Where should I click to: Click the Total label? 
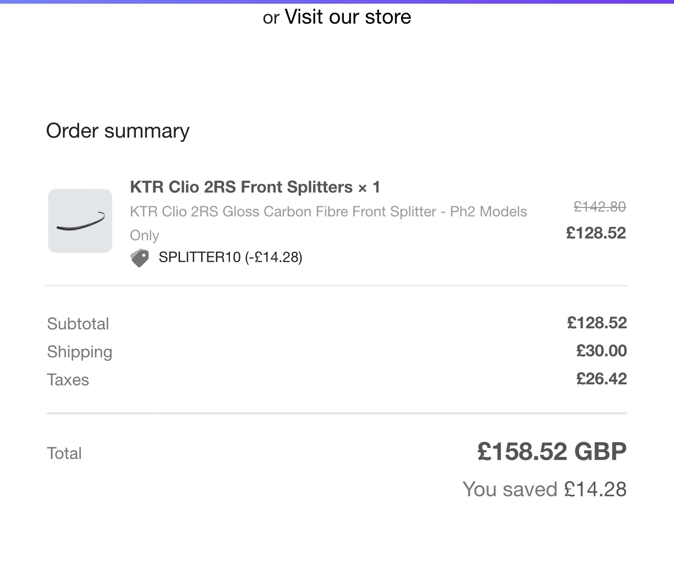pos(65,453)
